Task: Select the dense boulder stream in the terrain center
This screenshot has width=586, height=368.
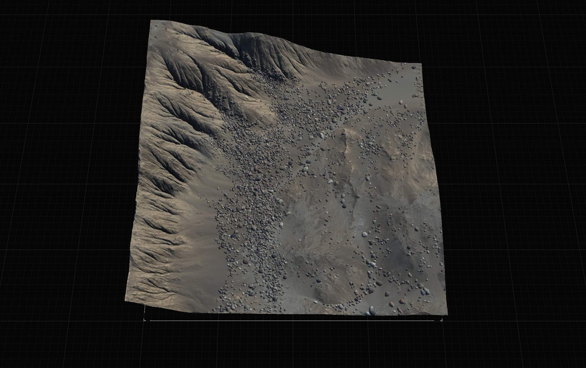Action: point(249,205)
